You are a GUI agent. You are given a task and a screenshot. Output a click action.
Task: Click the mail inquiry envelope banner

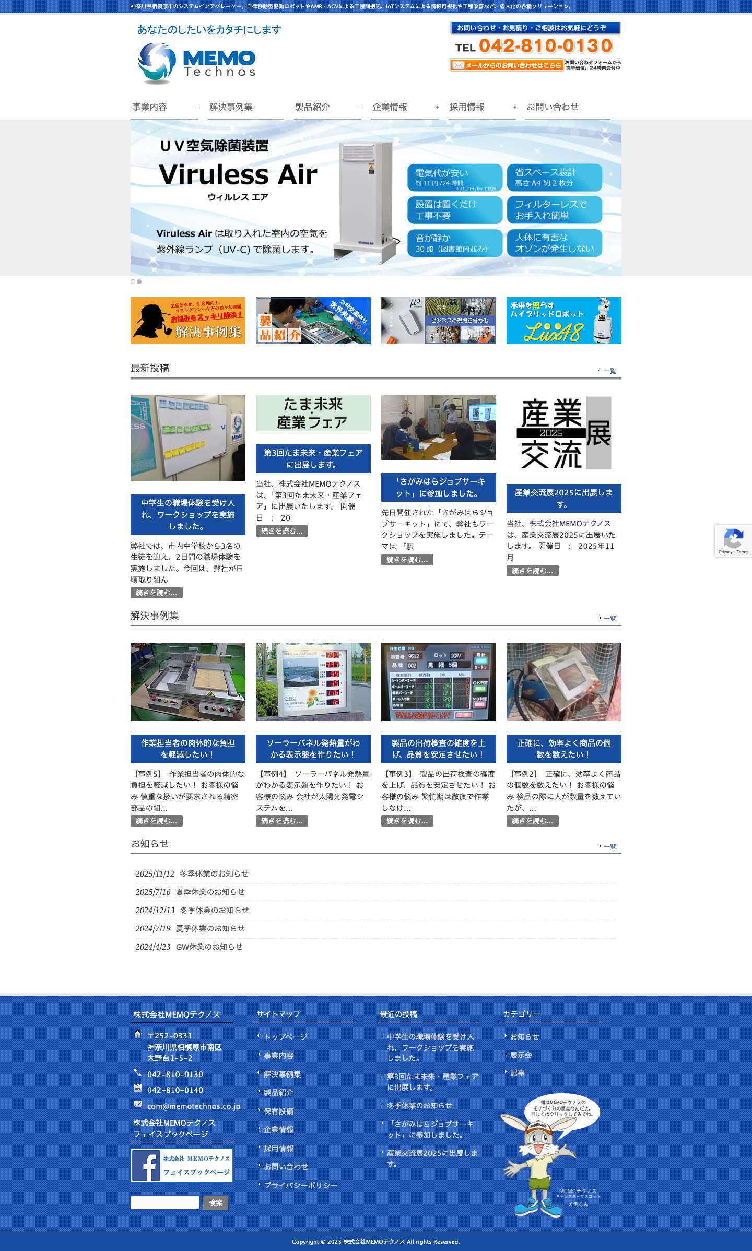point(507,65)
